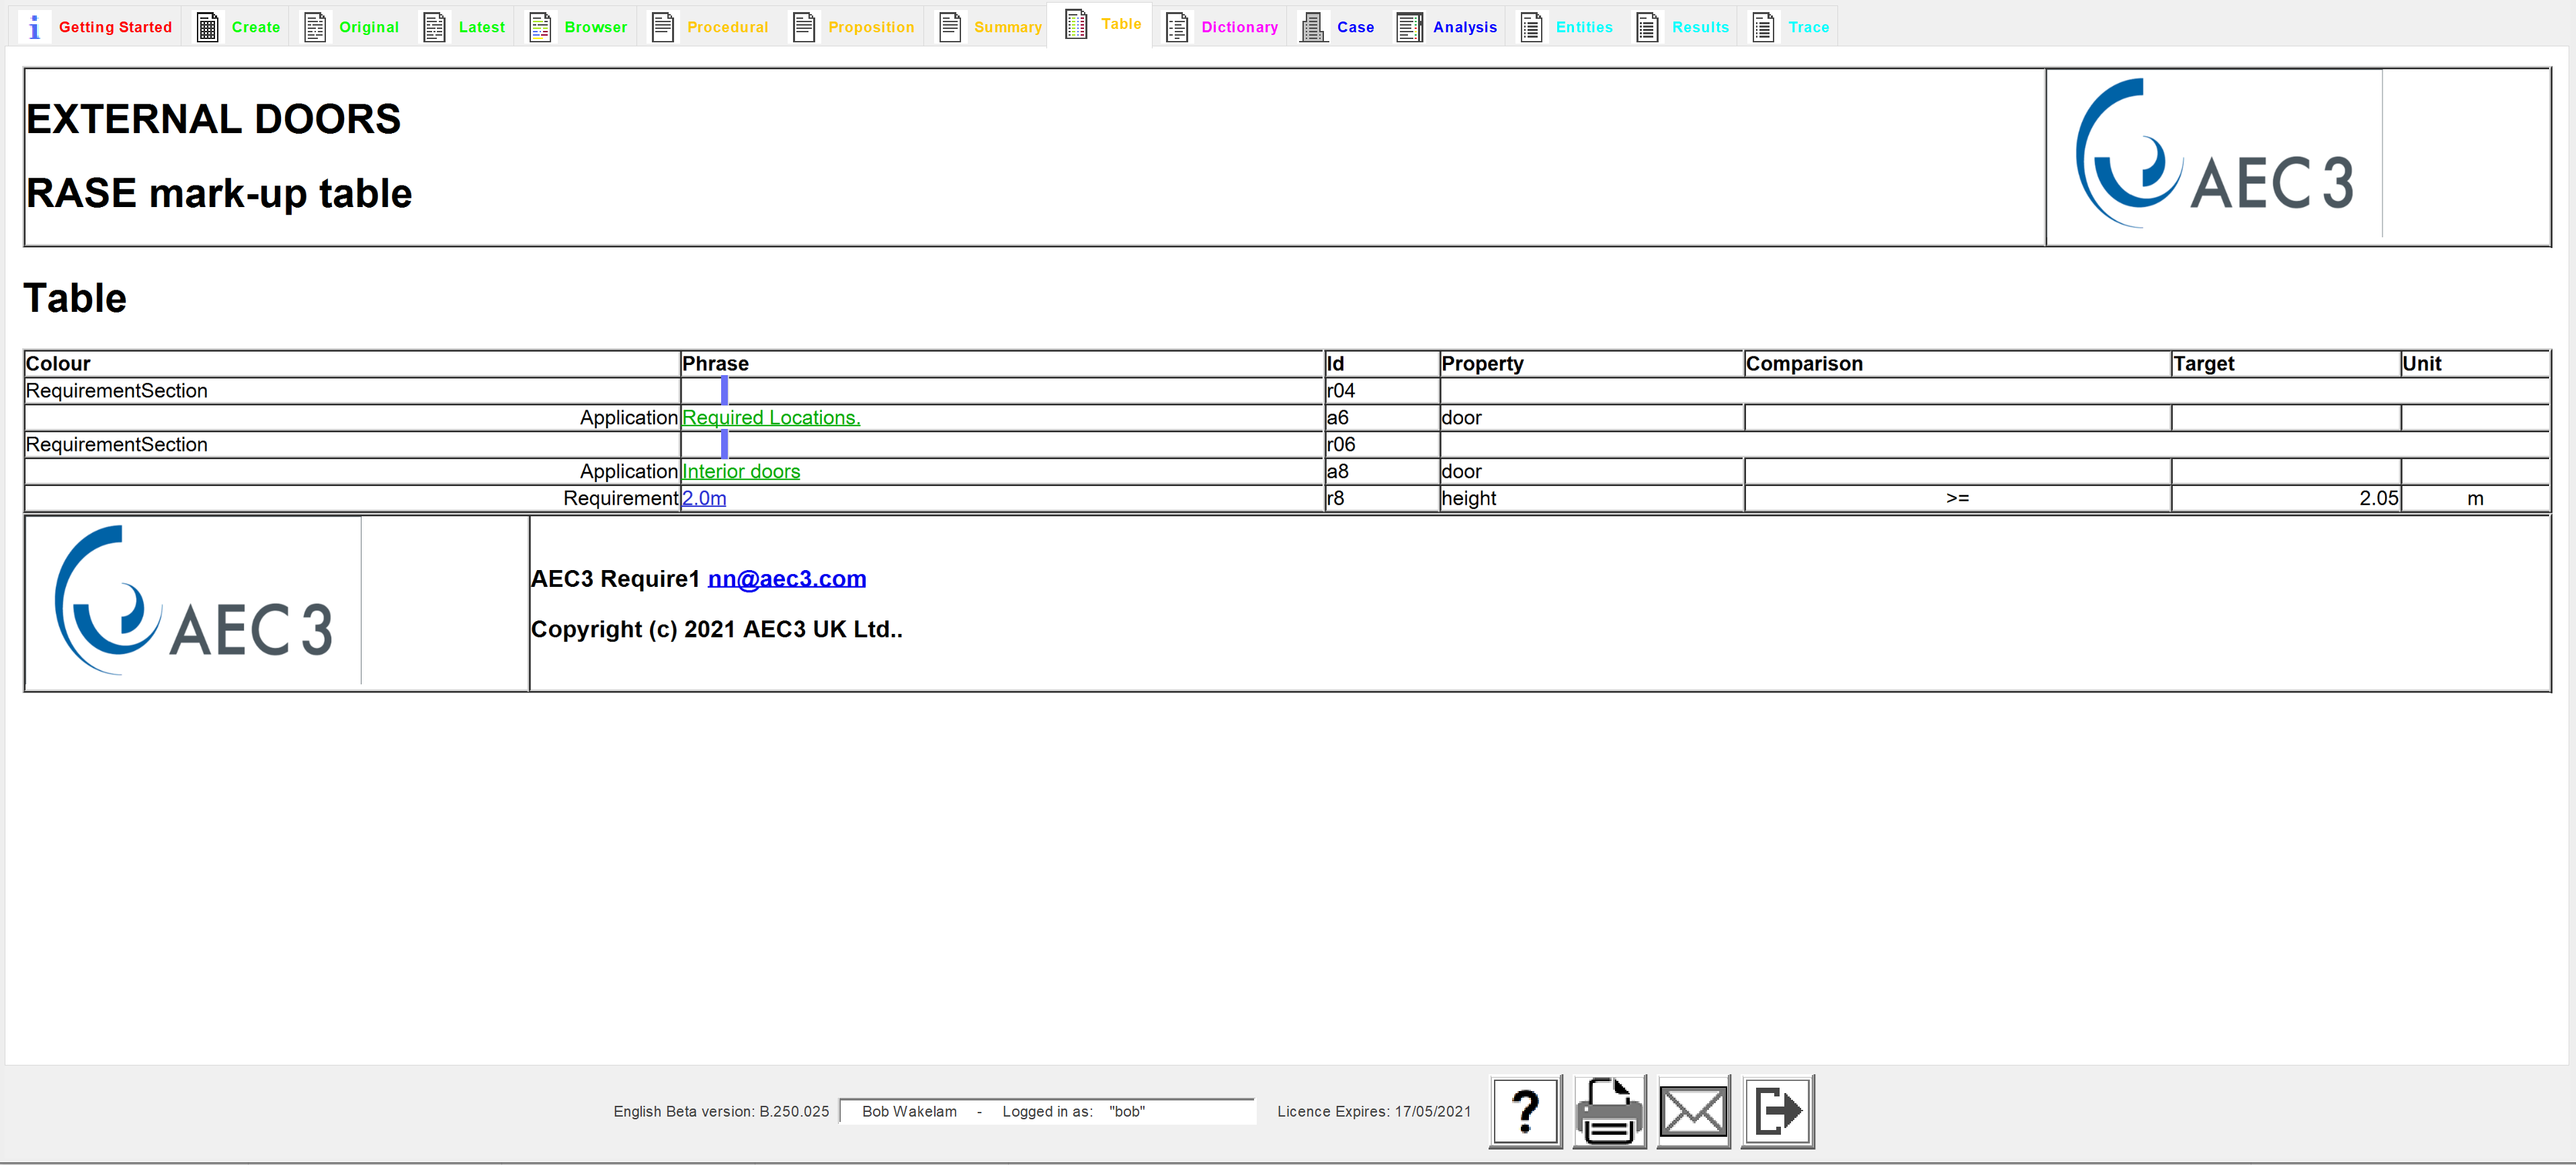Open the Print icon dialog
Viewport: 2576px width, 1165px height.
click(1608, 1113)
